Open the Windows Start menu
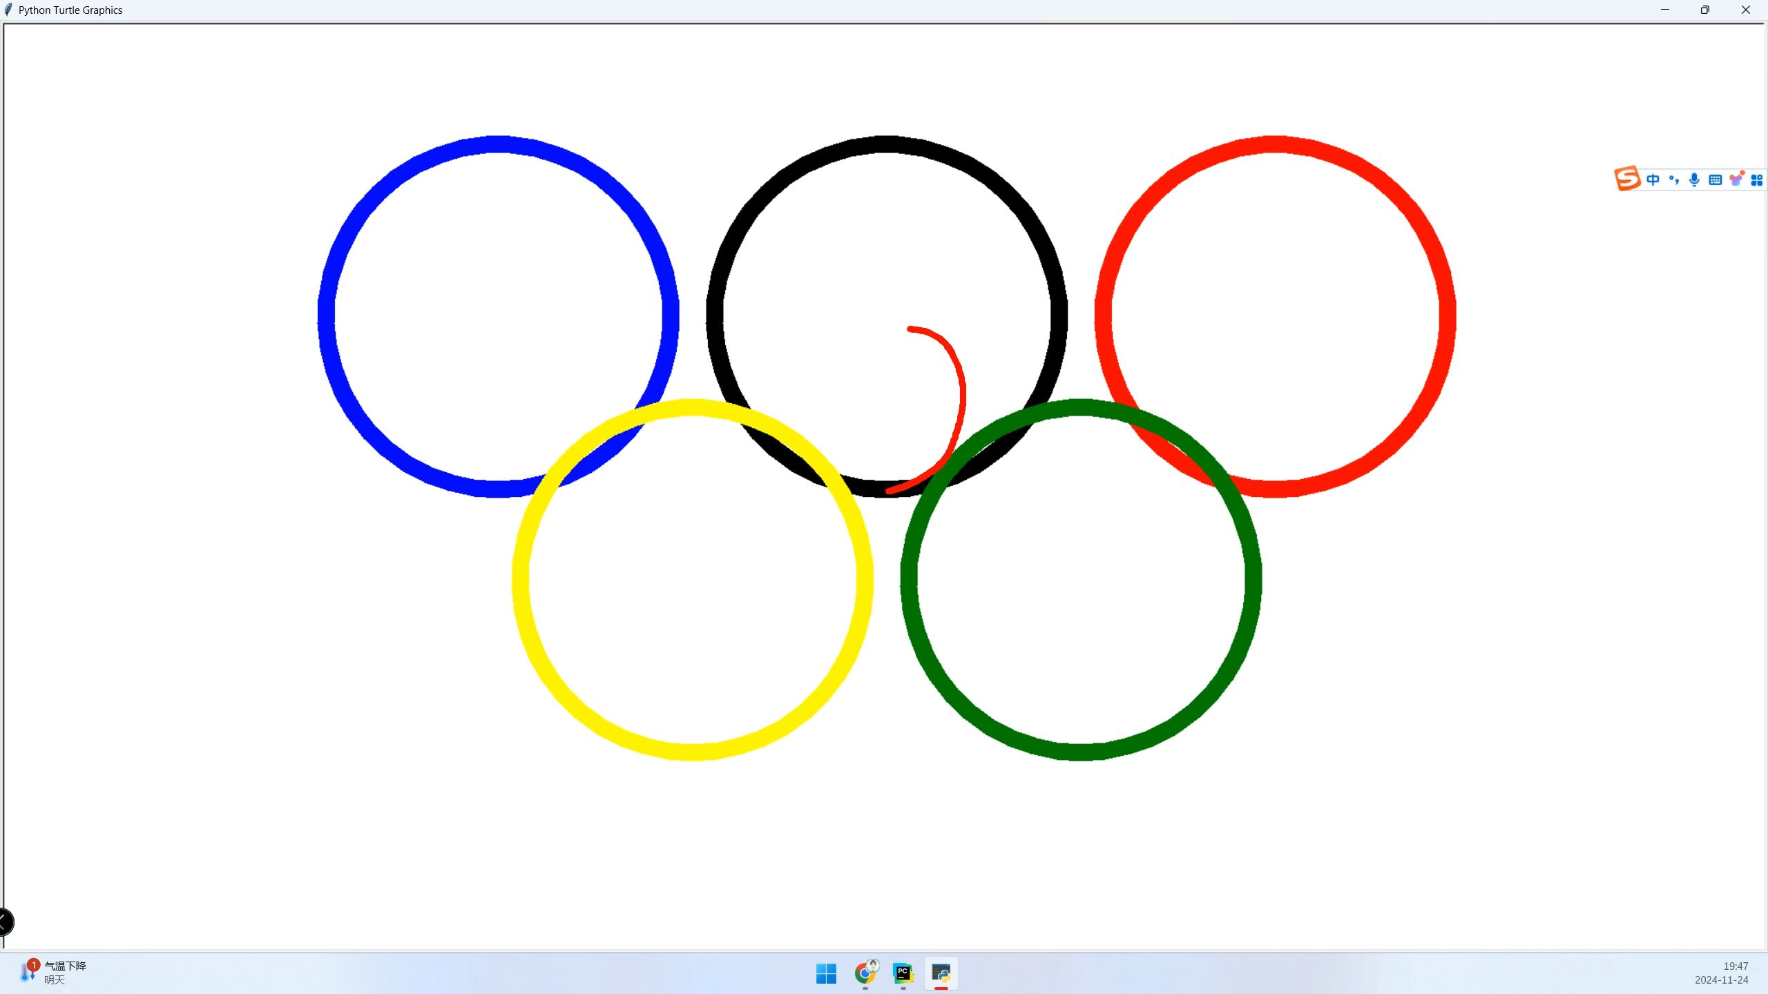 tap(826, 973)
